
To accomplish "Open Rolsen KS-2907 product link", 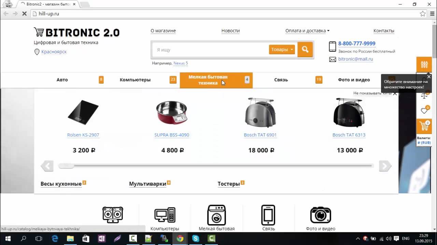I will click(83, 135).
